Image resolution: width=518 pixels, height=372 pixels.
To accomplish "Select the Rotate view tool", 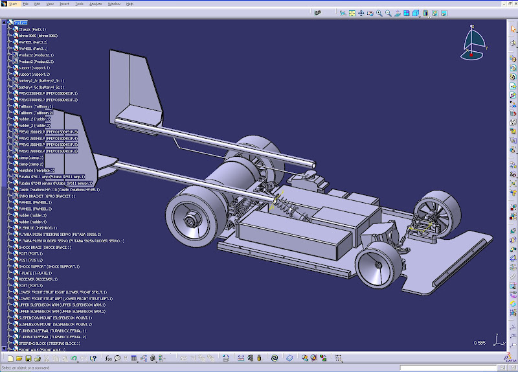I will [370, 12].
